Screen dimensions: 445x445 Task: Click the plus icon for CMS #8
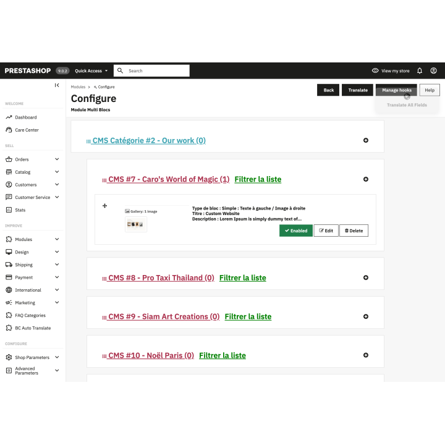tap(366, 278)
